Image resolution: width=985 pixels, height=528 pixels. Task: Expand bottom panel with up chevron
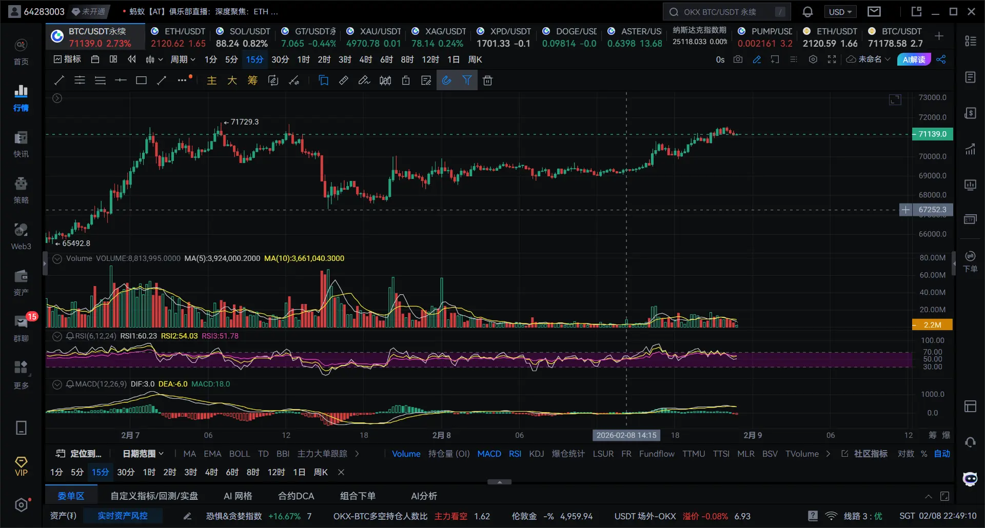coord(929,496)
